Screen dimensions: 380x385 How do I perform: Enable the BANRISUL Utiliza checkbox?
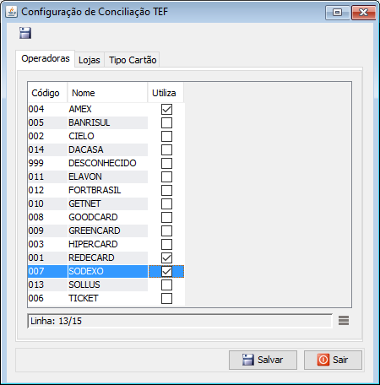tap(166, 122)
